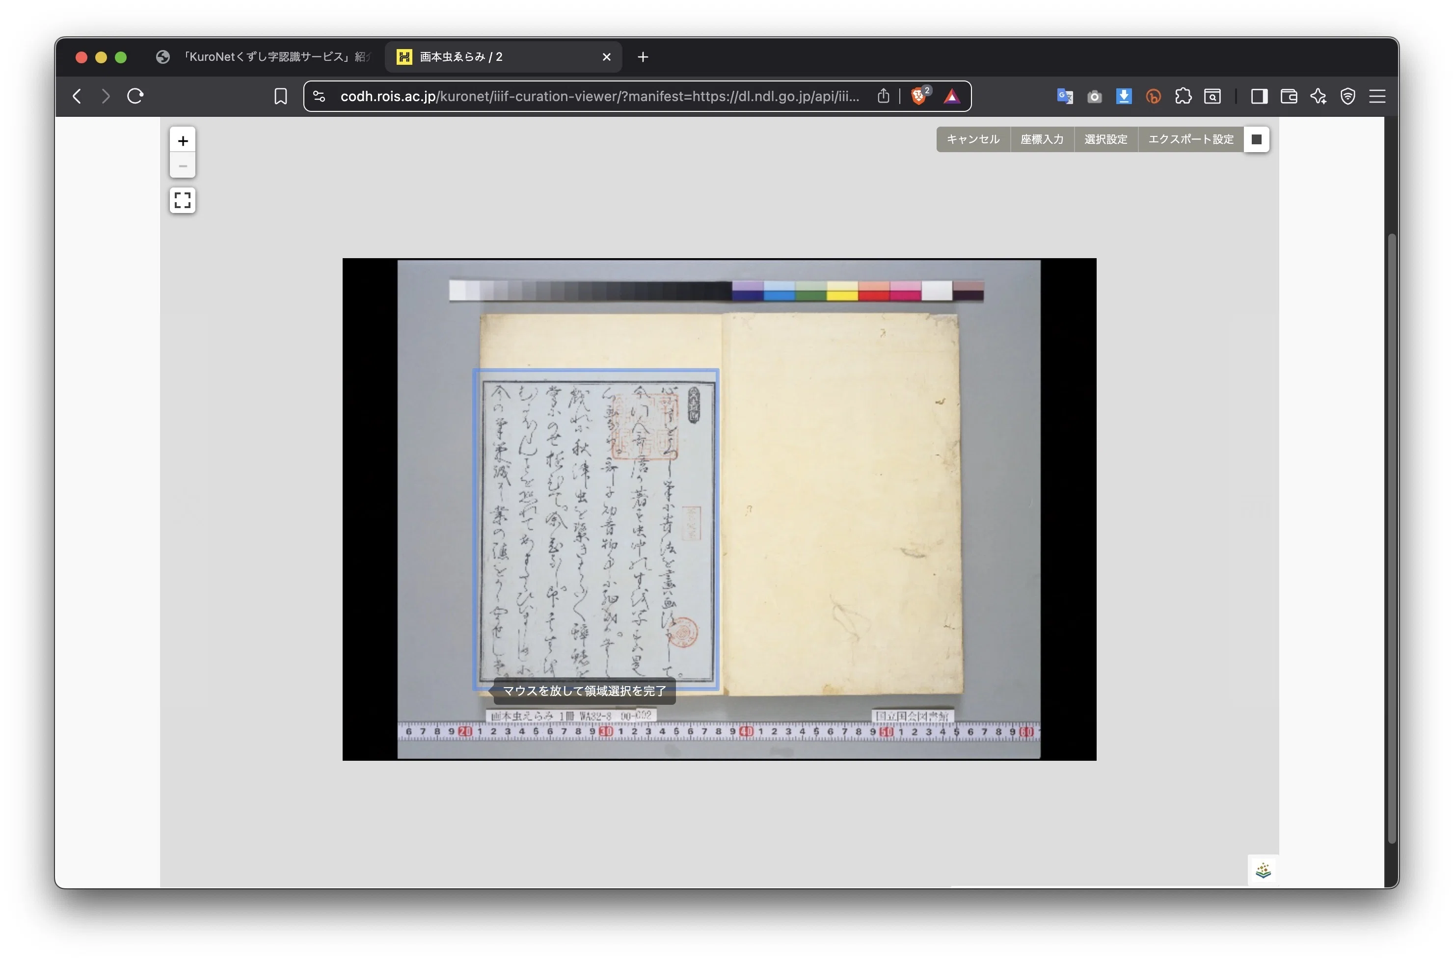Open Brave Rewards triangle icon
Viewport: 1454px width, 961px height.
point(951,96)
